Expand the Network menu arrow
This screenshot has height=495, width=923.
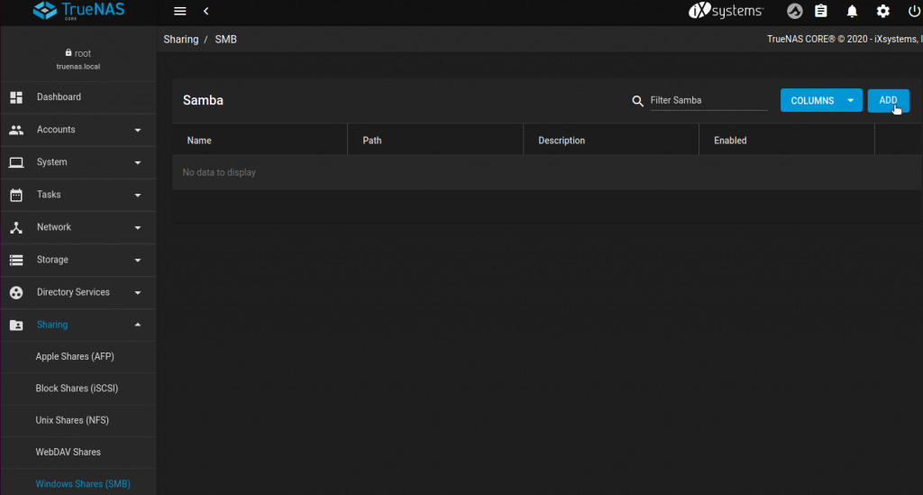tap(138, 228)
